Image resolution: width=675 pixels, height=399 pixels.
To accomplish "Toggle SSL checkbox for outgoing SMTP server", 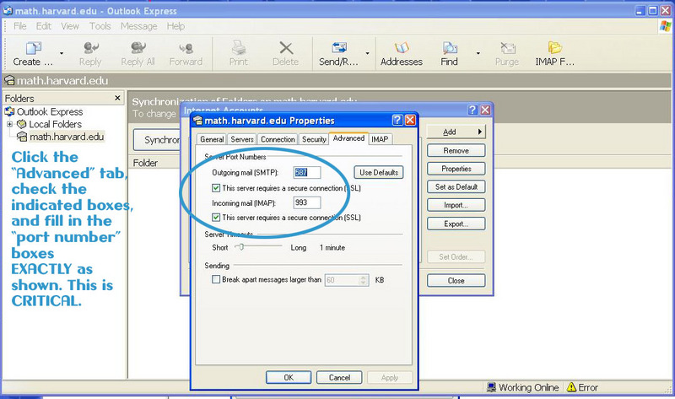I will (217, 188).
